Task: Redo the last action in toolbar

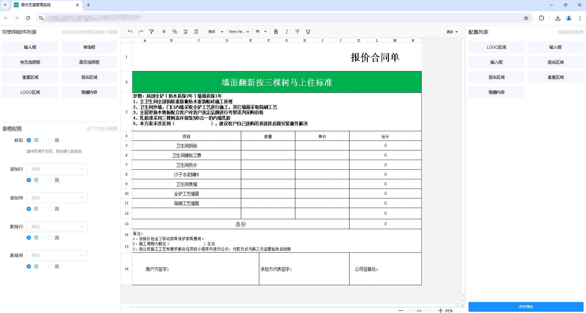Action: [141, 32]
